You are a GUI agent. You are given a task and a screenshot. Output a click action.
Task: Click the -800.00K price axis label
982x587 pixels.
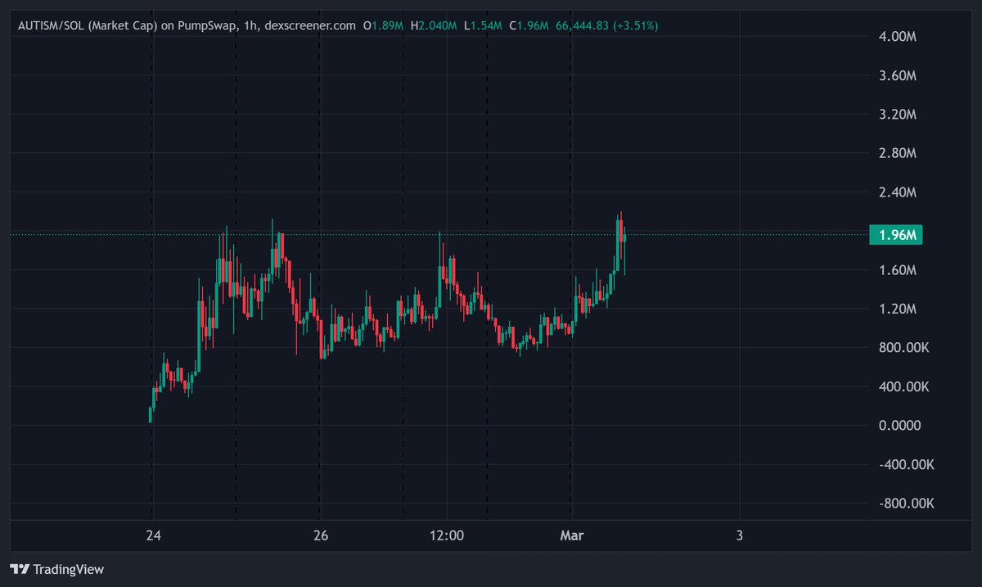point(905,503)
